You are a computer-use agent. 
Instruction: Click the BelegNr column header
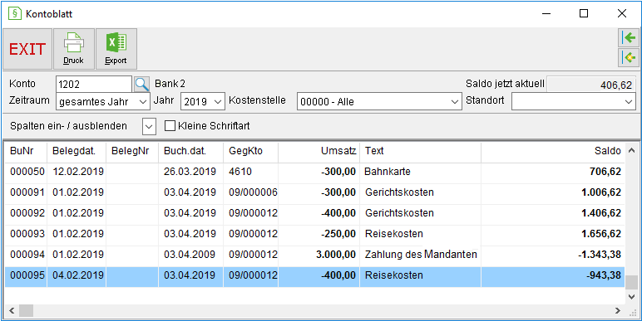click(x=132, y=151)
